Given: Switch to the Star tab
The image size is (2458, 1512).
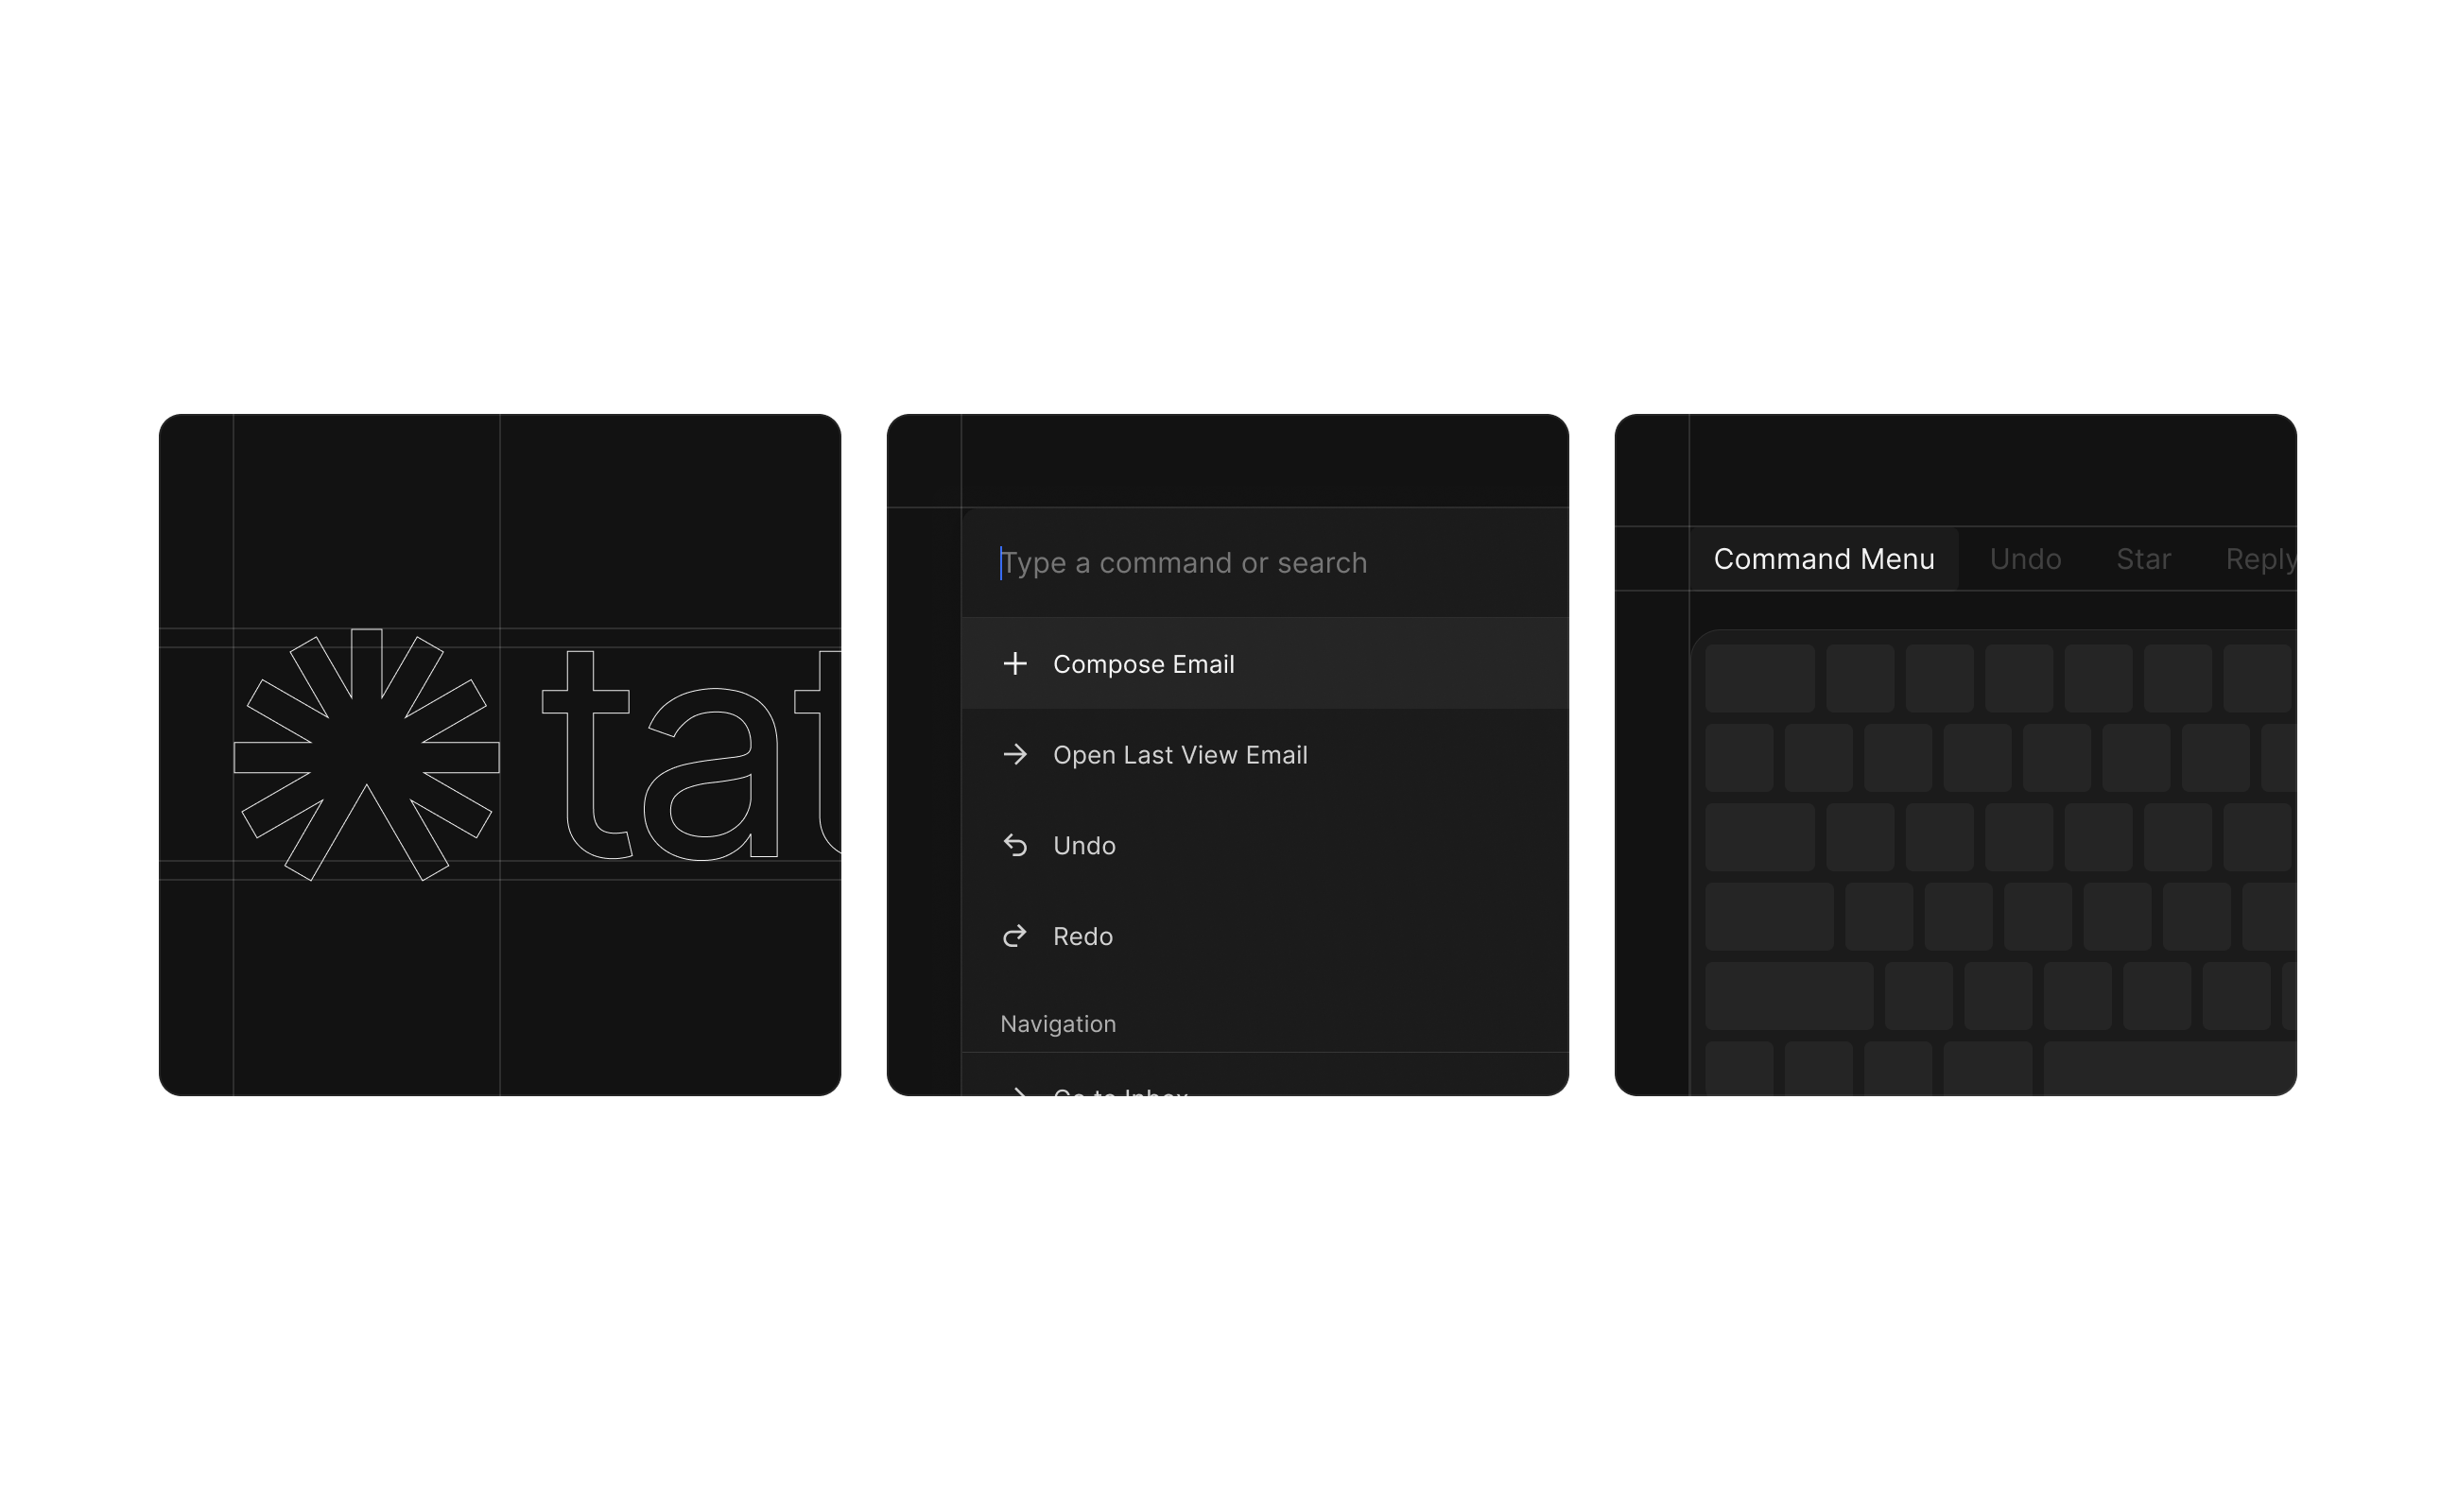Looking at the screenshot, I should pyautogui.click(x=2143, y=559).
